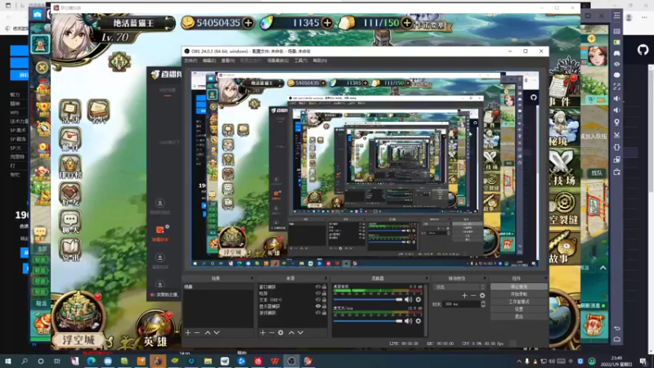The height and width of the screenshot is (368, 654).
Task: Open the 排行榜 ranking icon in game
Action: (70, 167)
